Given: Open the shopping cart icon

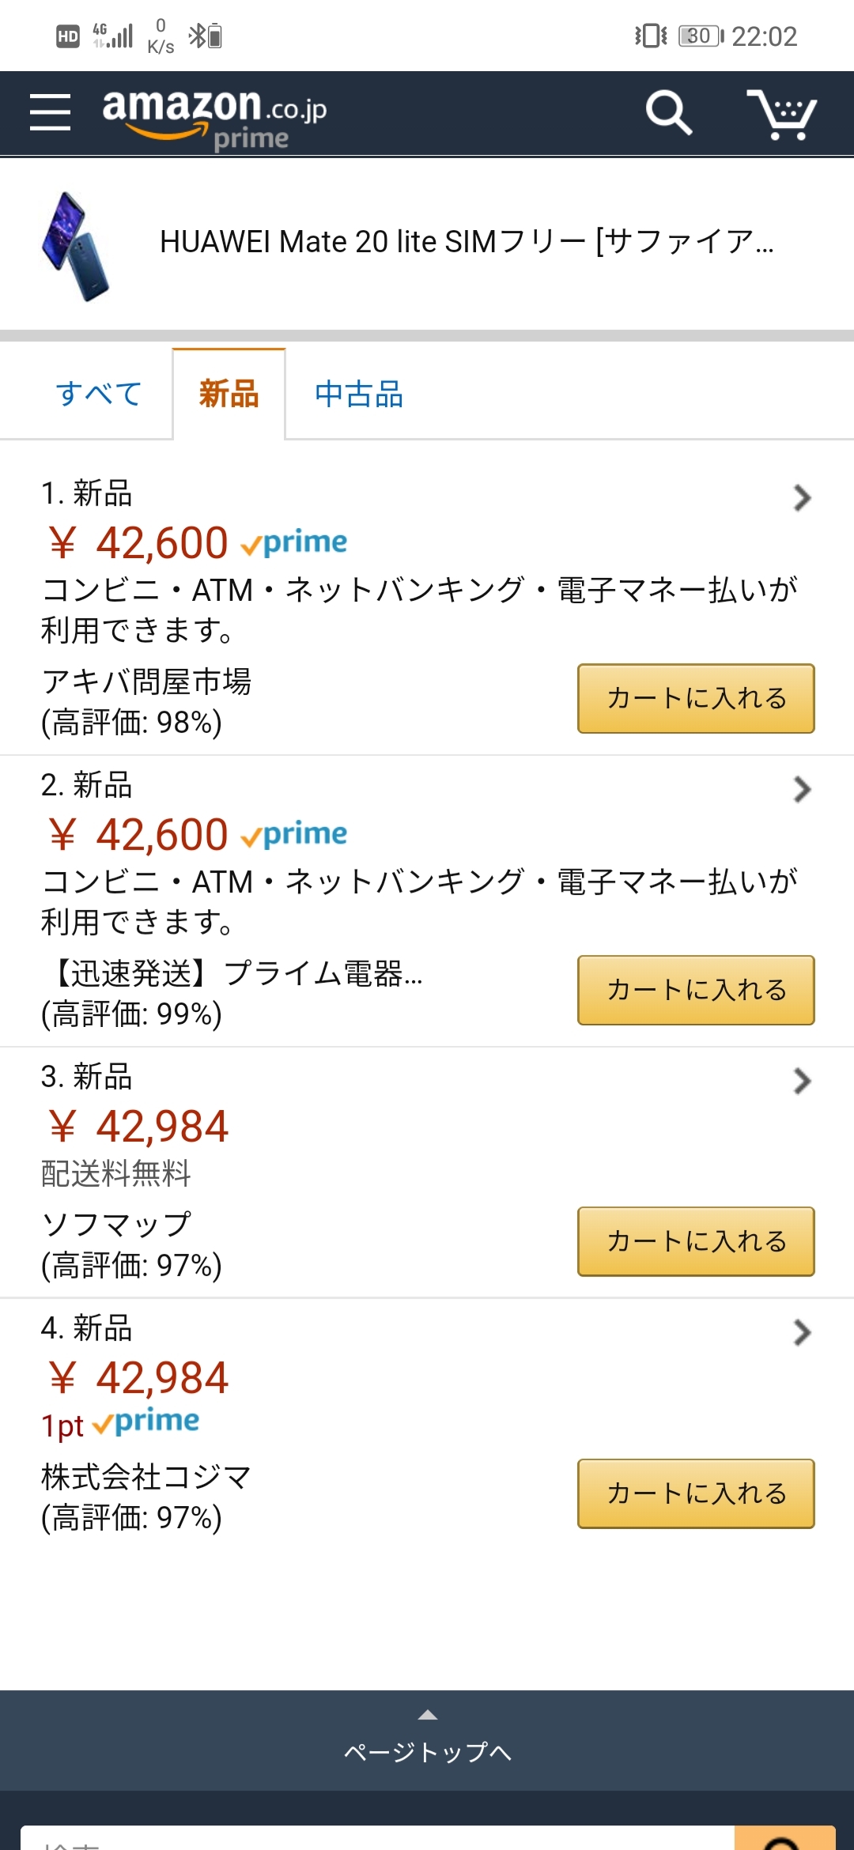Looking at the screenshot, I should tap(781, 114).
